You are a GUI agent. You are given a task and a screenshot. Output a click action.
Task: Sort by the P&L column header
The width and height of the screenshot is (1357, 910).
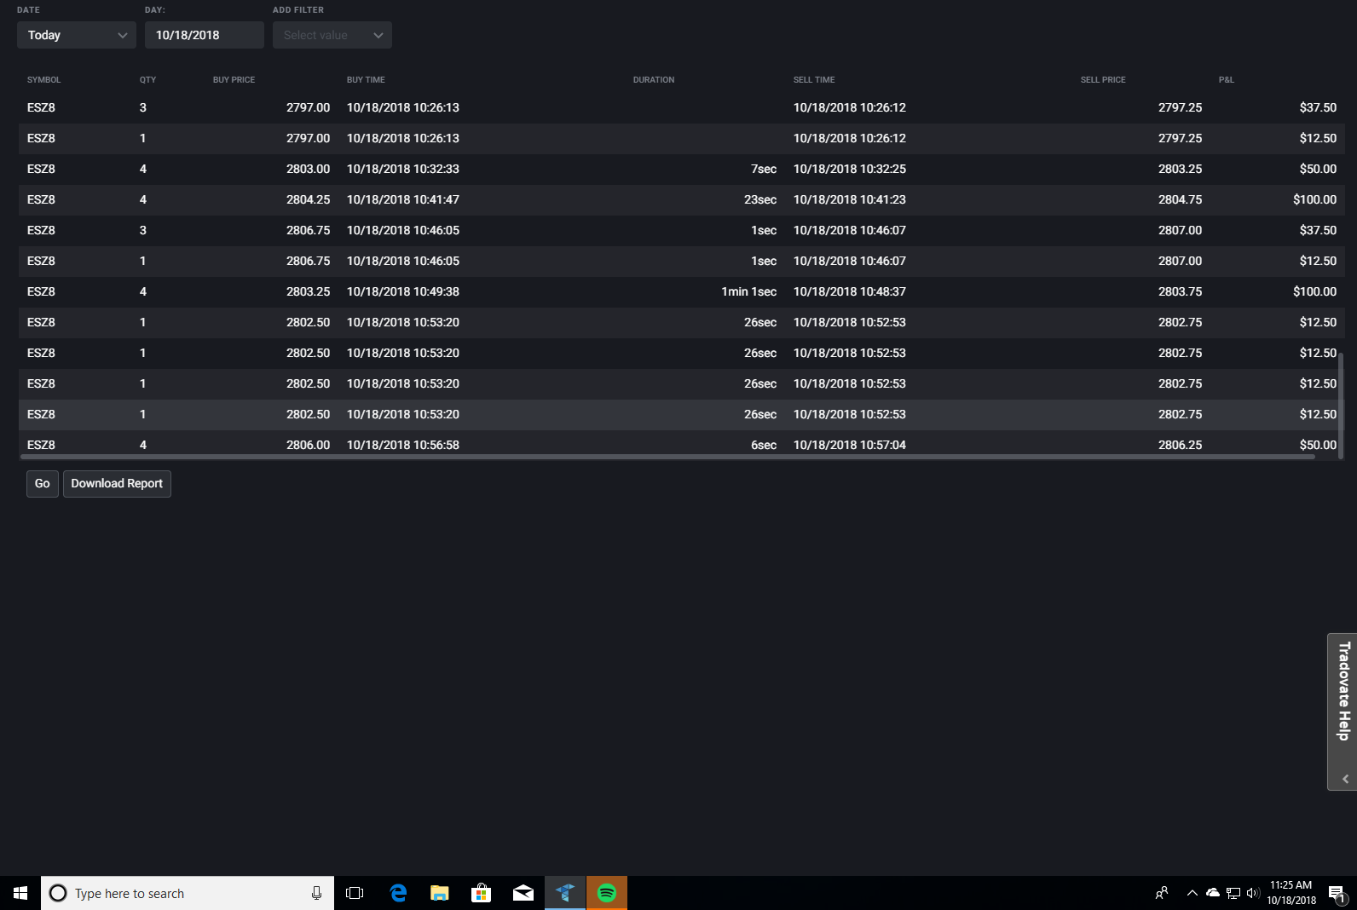(1226, 80)
